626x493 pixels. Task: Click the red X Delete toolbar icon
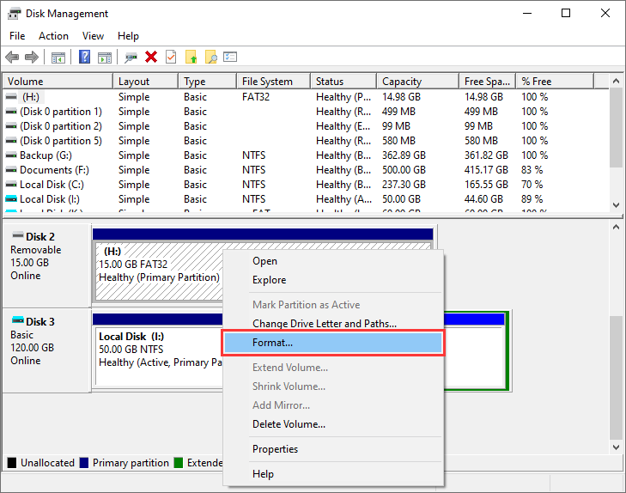tap(151, 58)
